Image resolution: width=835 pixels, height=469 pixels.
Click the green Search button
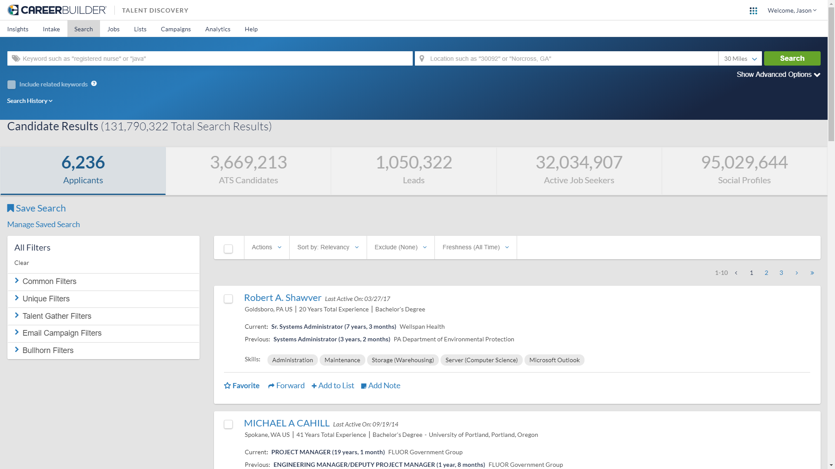point(792,59)
